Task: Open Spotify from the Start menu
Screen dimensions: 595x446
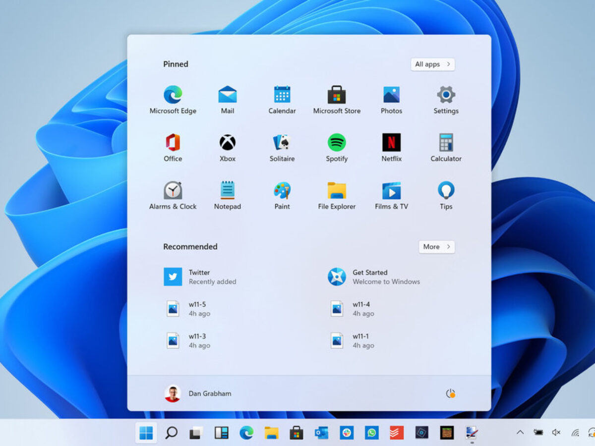Action: tap(337, 148)
